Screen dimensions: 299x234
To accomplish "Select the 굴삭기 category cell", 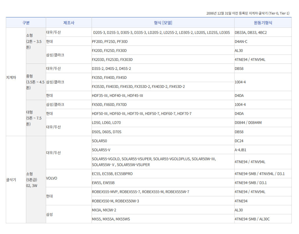I will click(x=16, y=179).
